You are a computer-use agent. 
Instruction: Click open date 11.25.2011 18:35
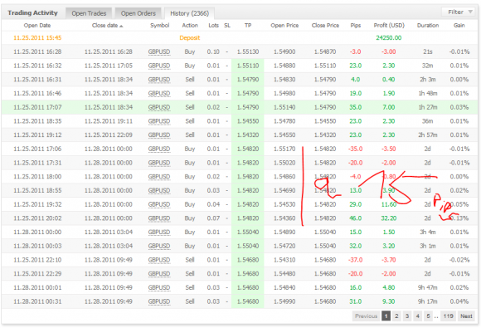(37, 121)
